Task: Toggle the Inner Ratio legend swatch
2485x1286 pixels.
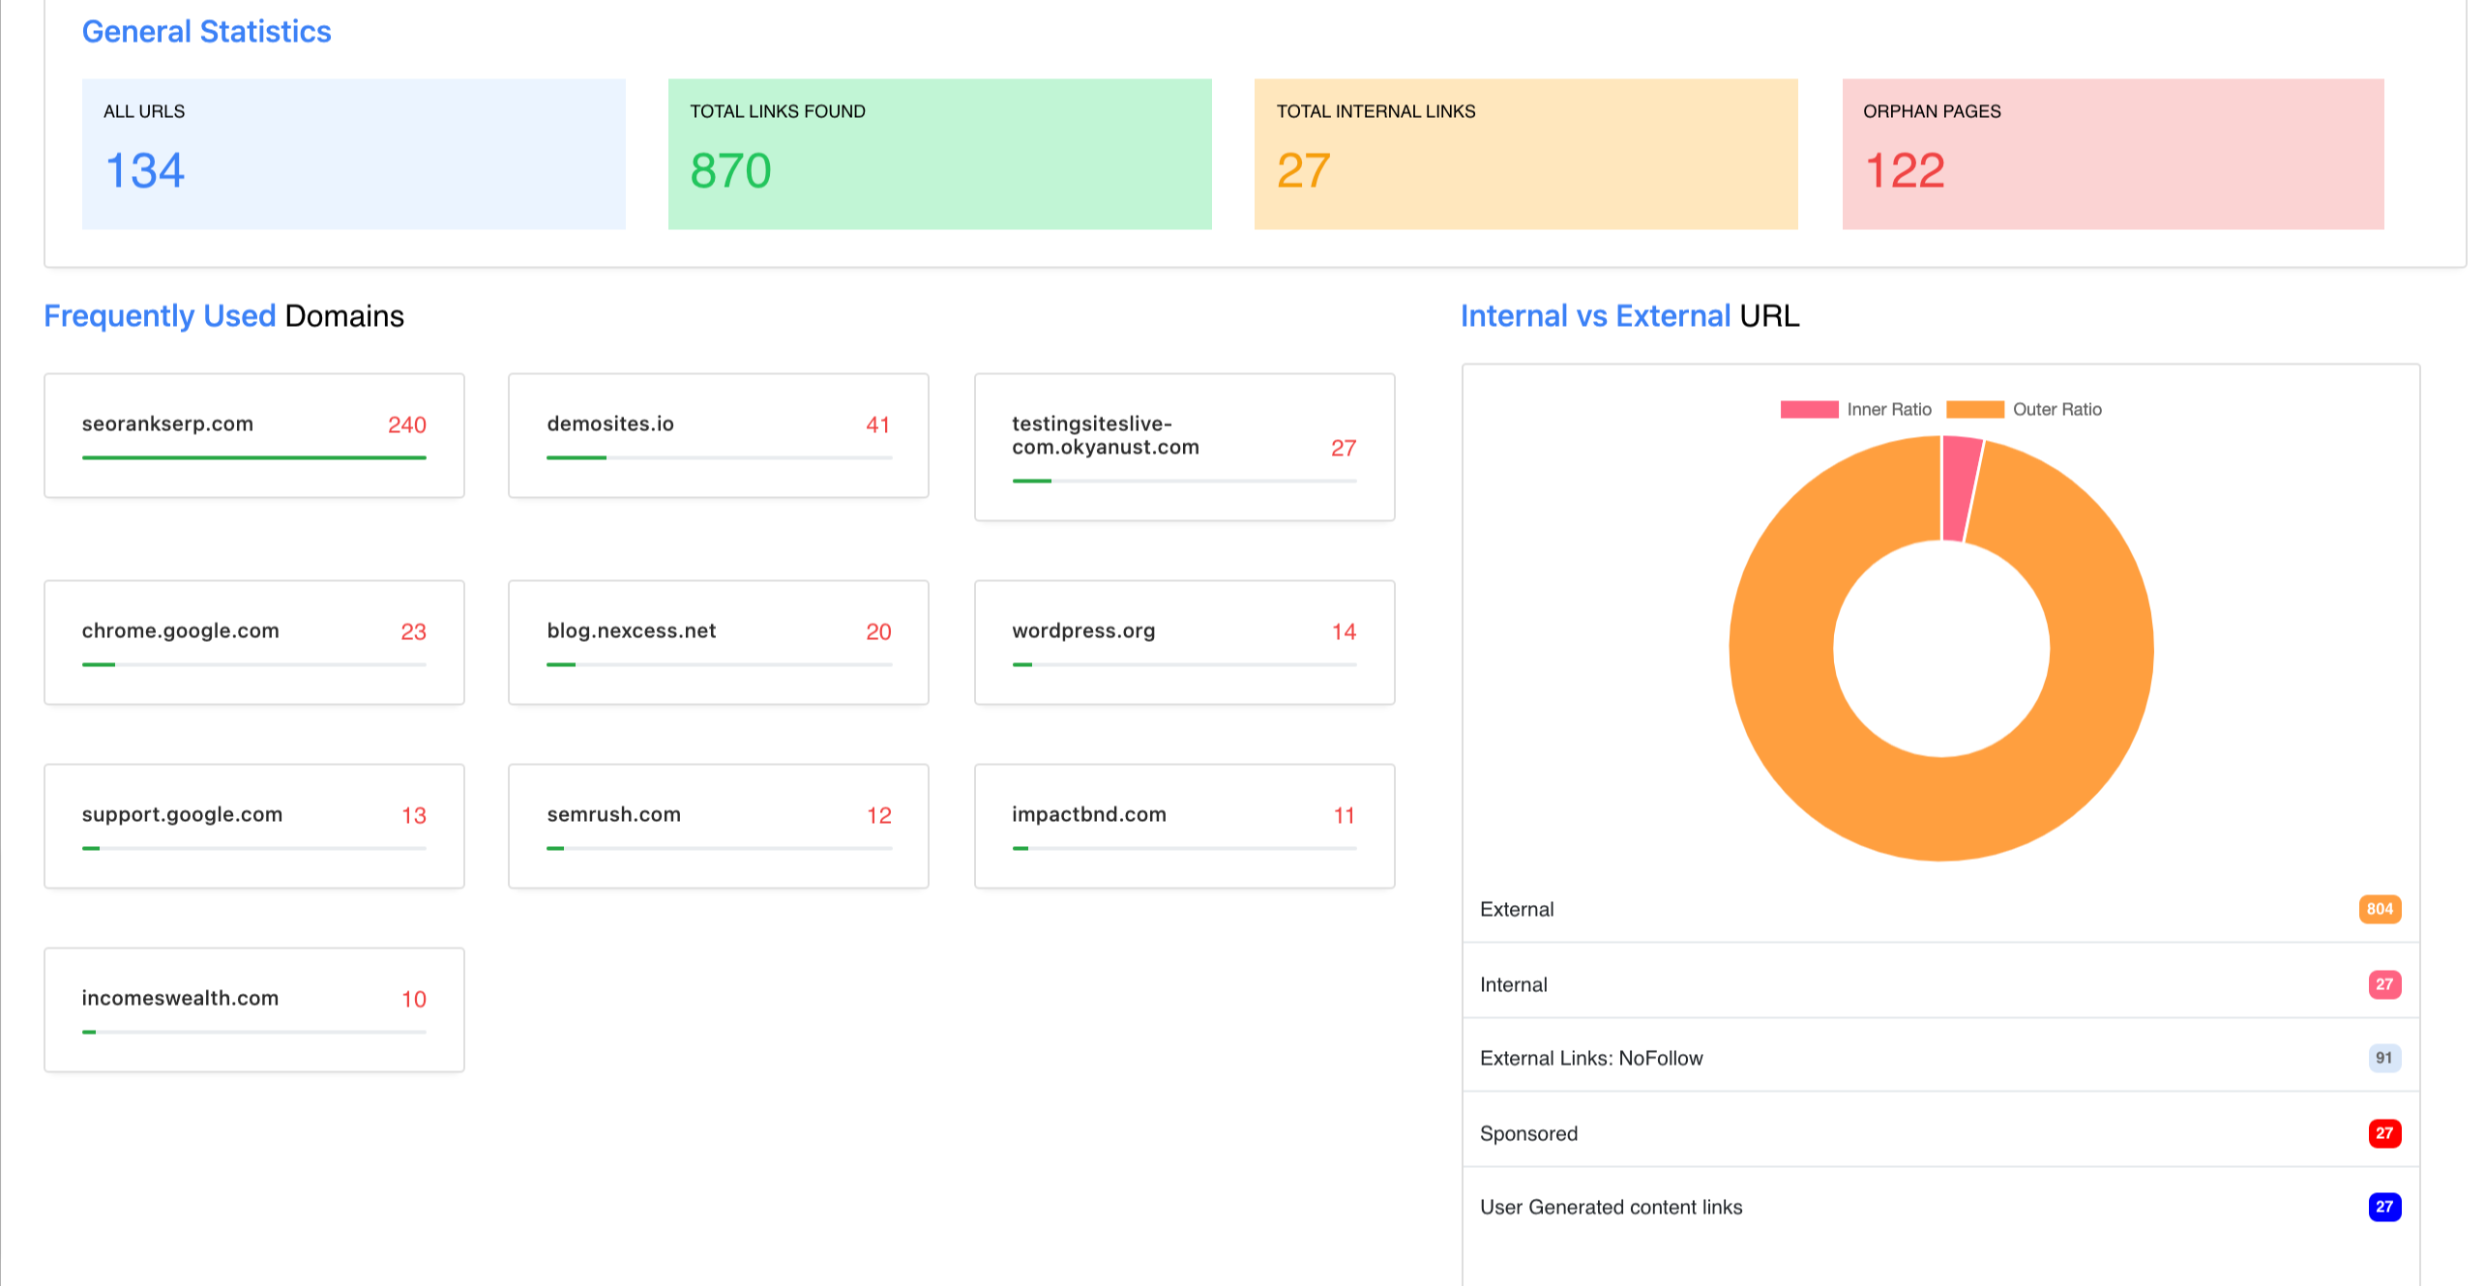Action: pyautogui.click(x=1808, y=409)
